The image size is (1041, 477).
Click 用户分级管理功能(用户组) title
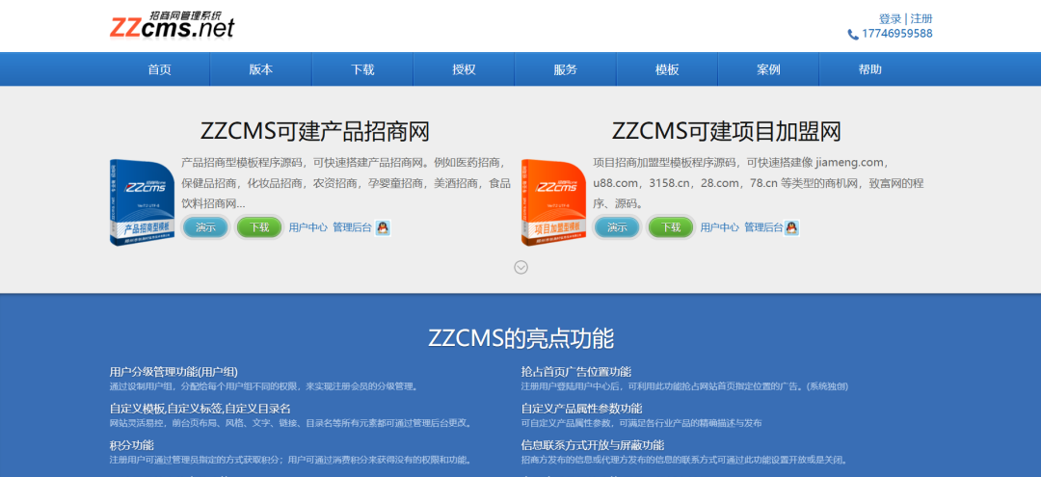(x=173, y=372)
